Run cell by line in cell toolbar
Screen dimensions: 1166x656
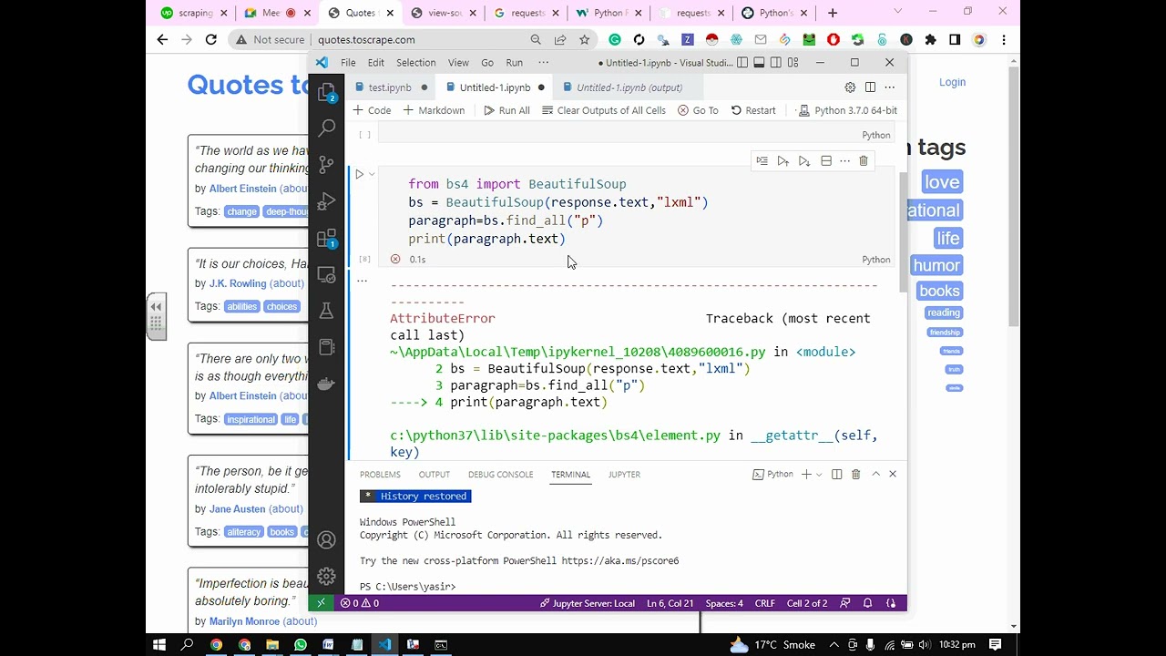coord(762,161)
